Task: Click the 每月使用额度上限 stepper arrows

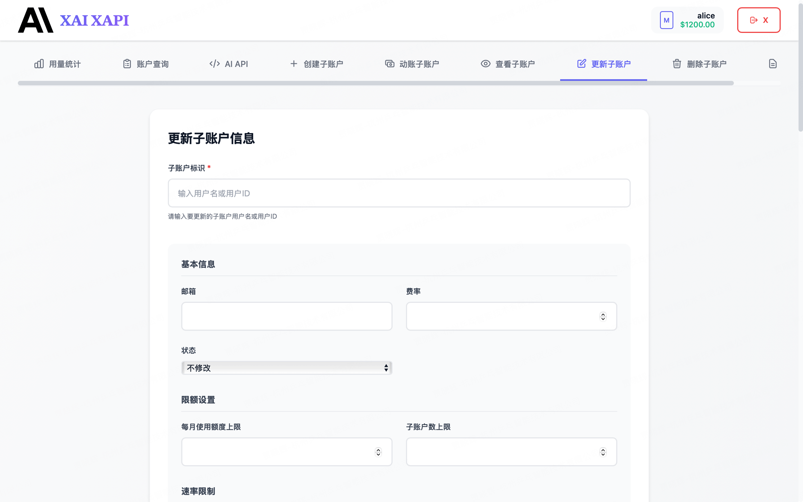Action: coord(378,452)
